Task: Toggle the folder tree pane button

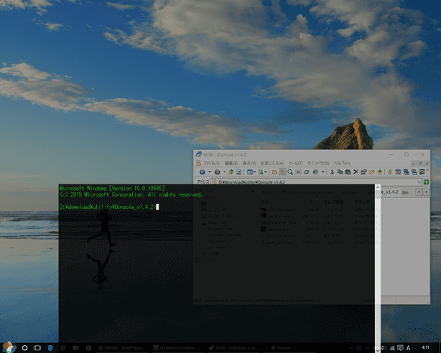Action: [x=282, y=172]
